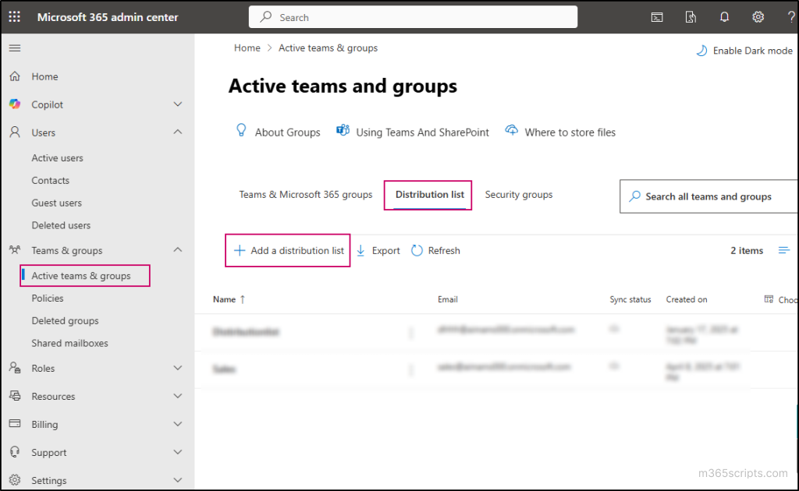
Task: Expand the Billing section
Action: tap(177, 424)
